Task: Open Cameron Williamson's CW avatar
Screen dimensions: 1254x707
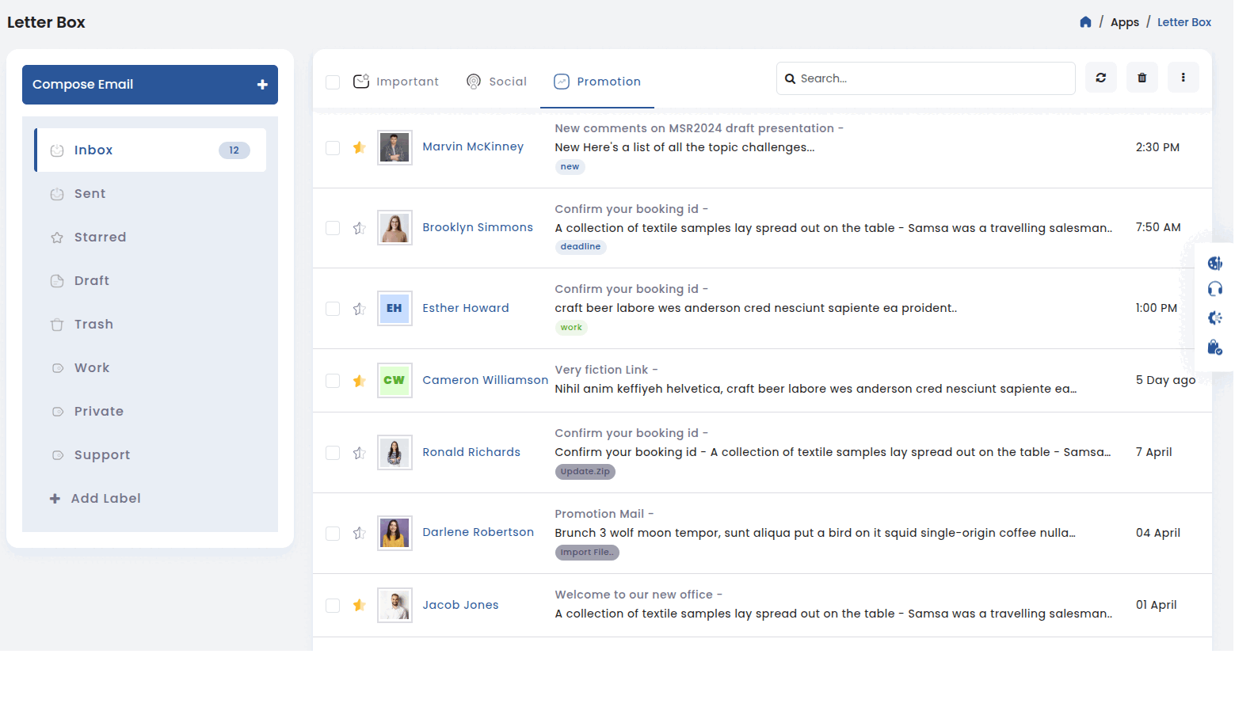Action: (394, 380)
